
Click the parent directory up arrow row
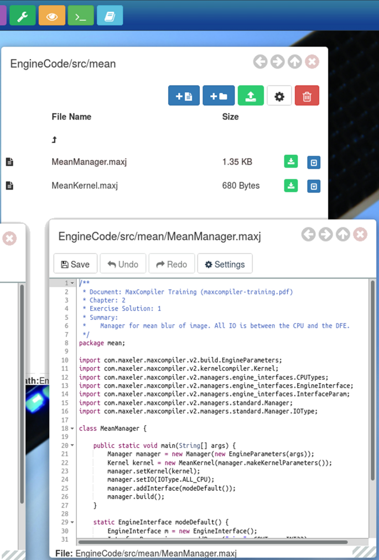point(54,140)
